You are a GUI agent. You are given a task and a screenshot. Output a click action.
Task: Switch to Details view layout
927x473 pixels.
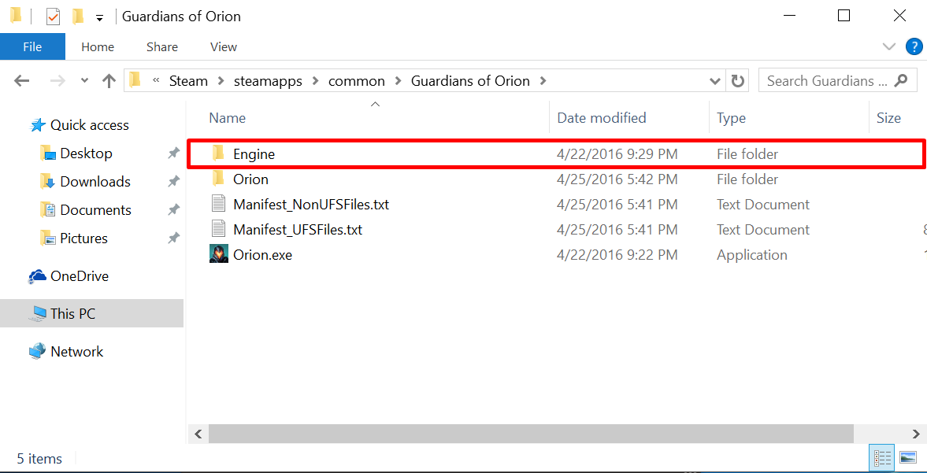(881, 457)
